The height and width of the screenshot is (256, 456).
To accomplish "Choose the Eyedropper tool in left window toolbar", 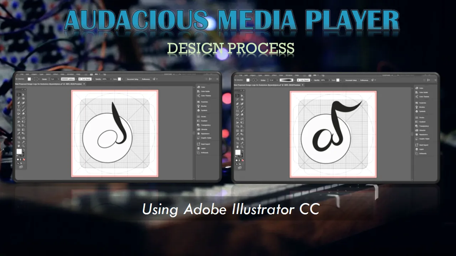I will (19, 133).
